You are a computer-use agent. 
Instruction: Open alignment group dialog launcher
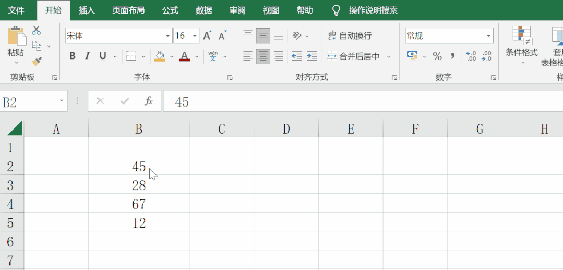[x=394, y=77]
